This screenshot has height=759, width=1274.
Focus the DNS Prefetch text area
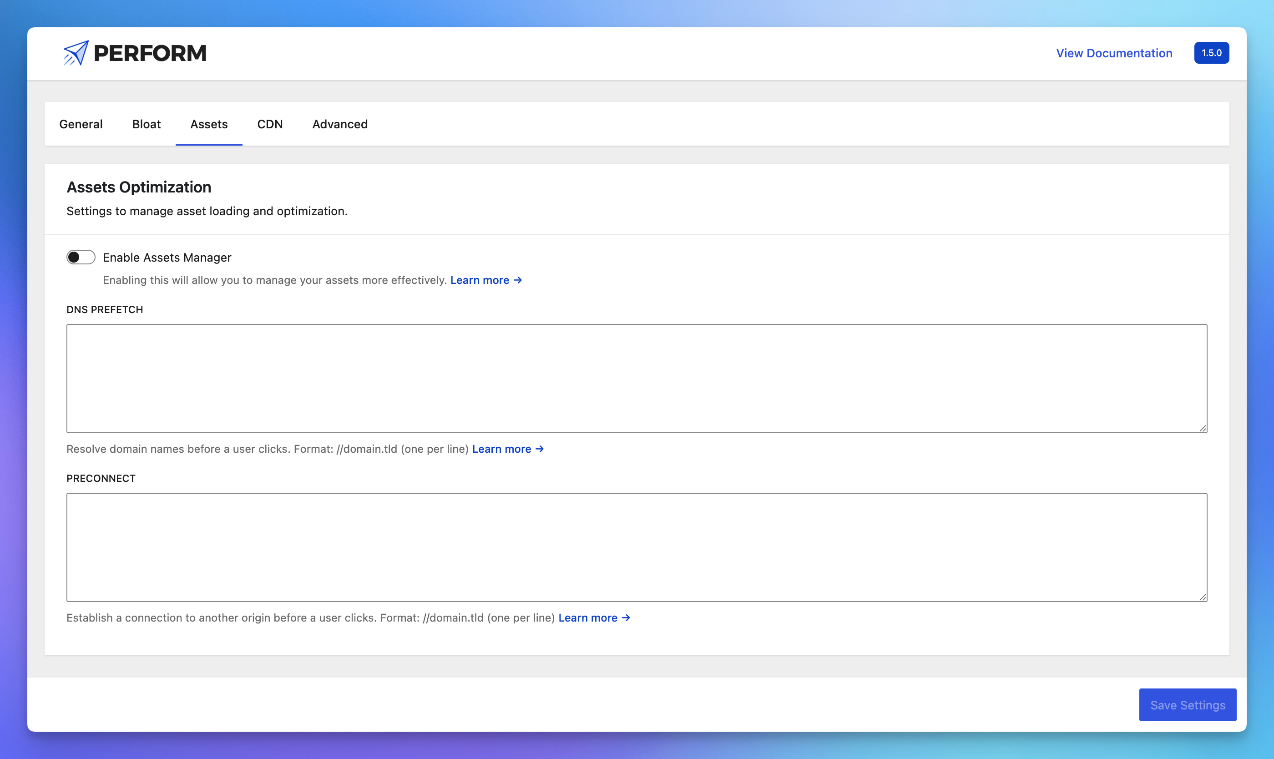[636, 379]
